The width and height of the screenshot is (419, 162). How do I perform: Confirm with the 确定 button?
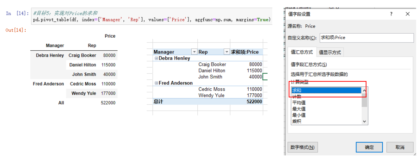click(369, 147)
